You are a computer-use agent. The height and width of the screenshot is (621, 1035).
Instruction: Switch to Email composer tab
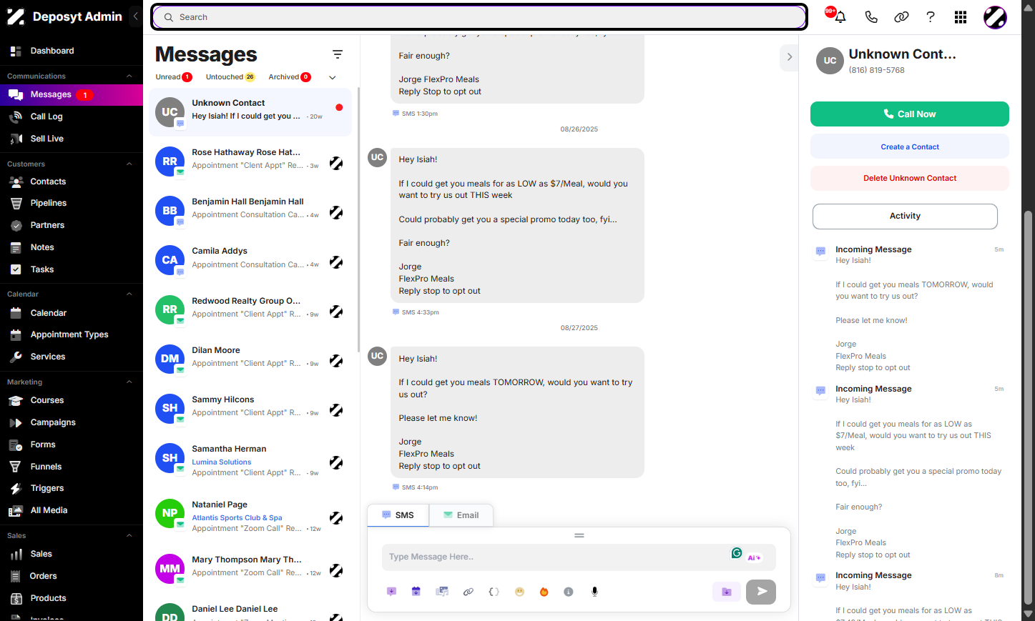click(461, 515)
